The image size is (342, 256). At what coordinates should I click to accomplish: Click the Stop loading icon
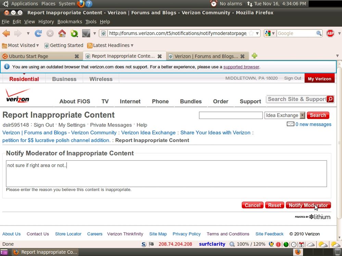(x=50, y=33)
